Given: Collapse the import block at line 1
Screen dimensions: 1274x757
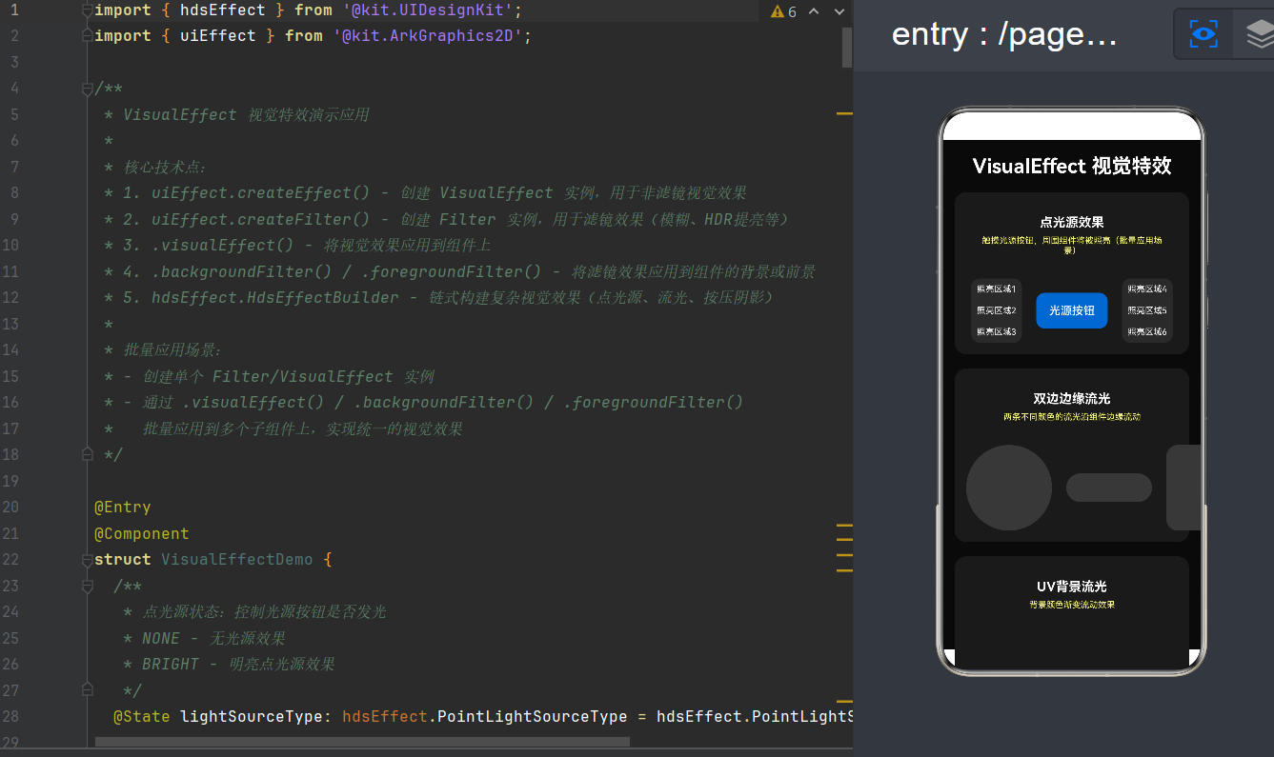Looking at the screenshot, I should click(x=87, y=10).
